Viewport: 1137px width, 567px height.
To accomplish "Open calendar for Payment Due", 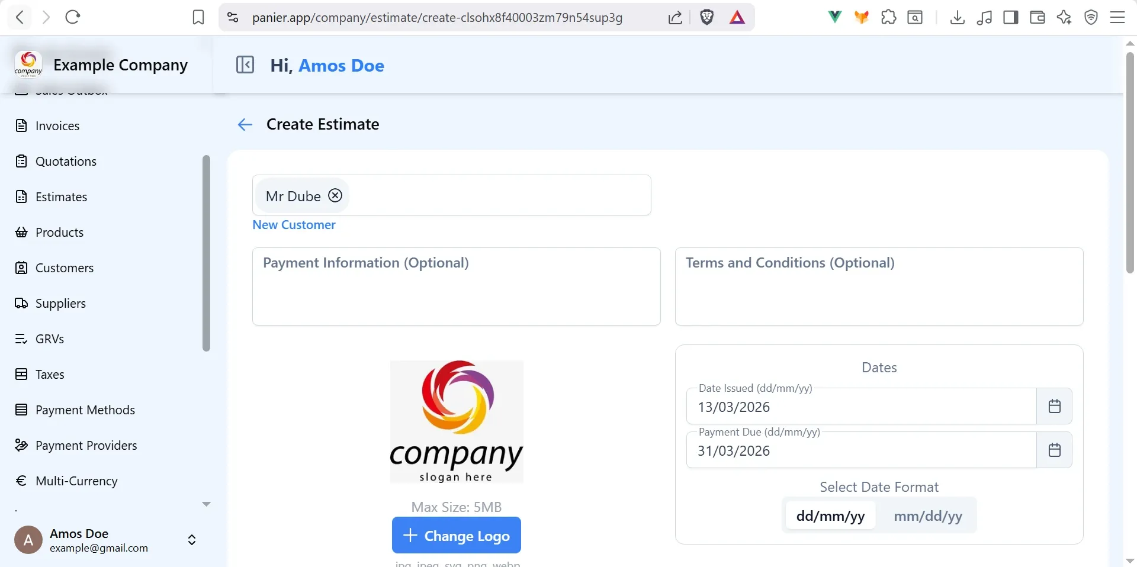I will coord(1054,450).
